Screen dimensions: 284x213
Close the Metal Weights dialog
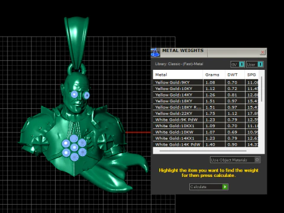click(263, 52)
